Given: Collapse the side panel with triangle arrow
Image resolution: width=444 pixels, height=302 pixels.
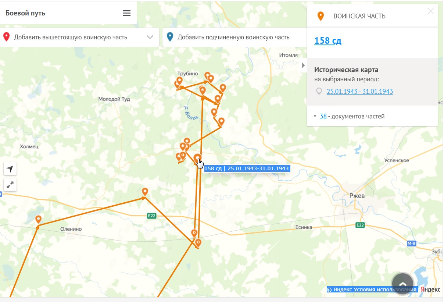Looking at the screenshot, I should tap(304, 65).
